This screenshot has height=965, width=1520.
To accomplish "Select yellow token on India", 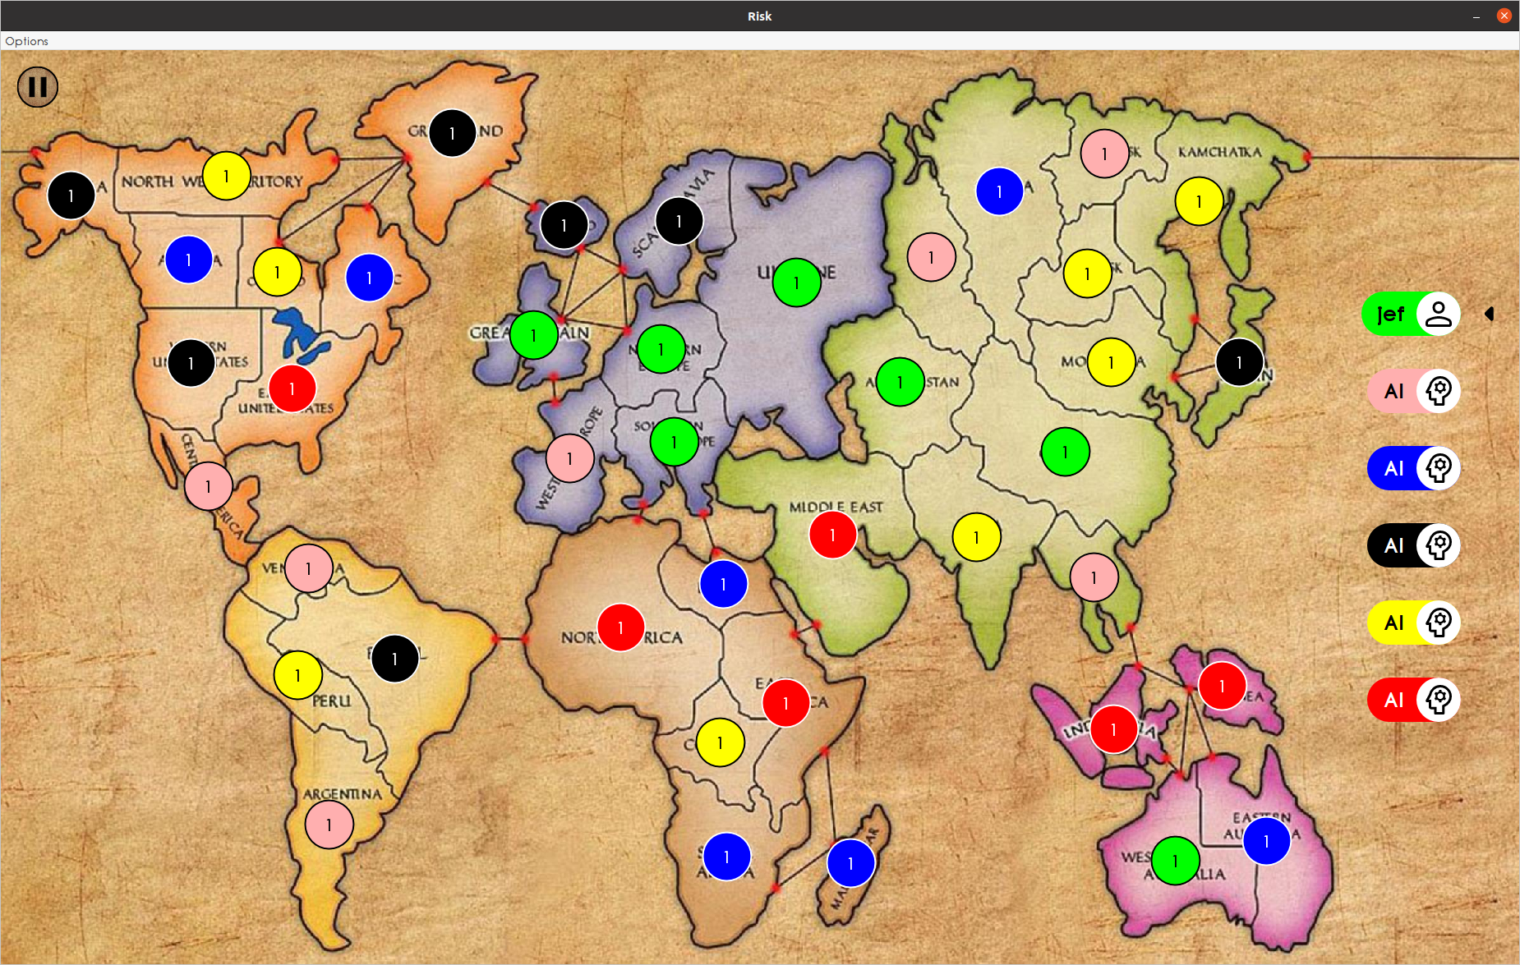I will click(976, 537).
